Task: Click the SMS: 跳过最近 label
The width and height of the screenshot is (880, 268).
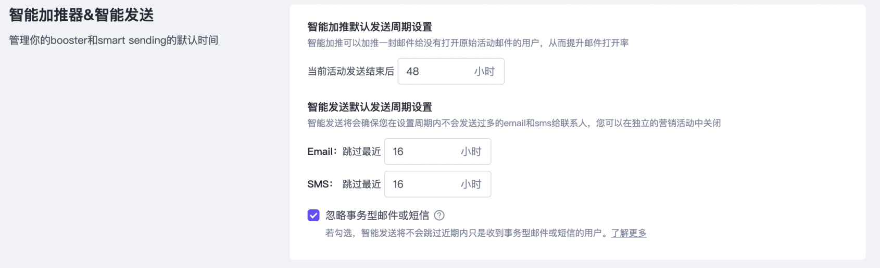Action: [344, 184]
